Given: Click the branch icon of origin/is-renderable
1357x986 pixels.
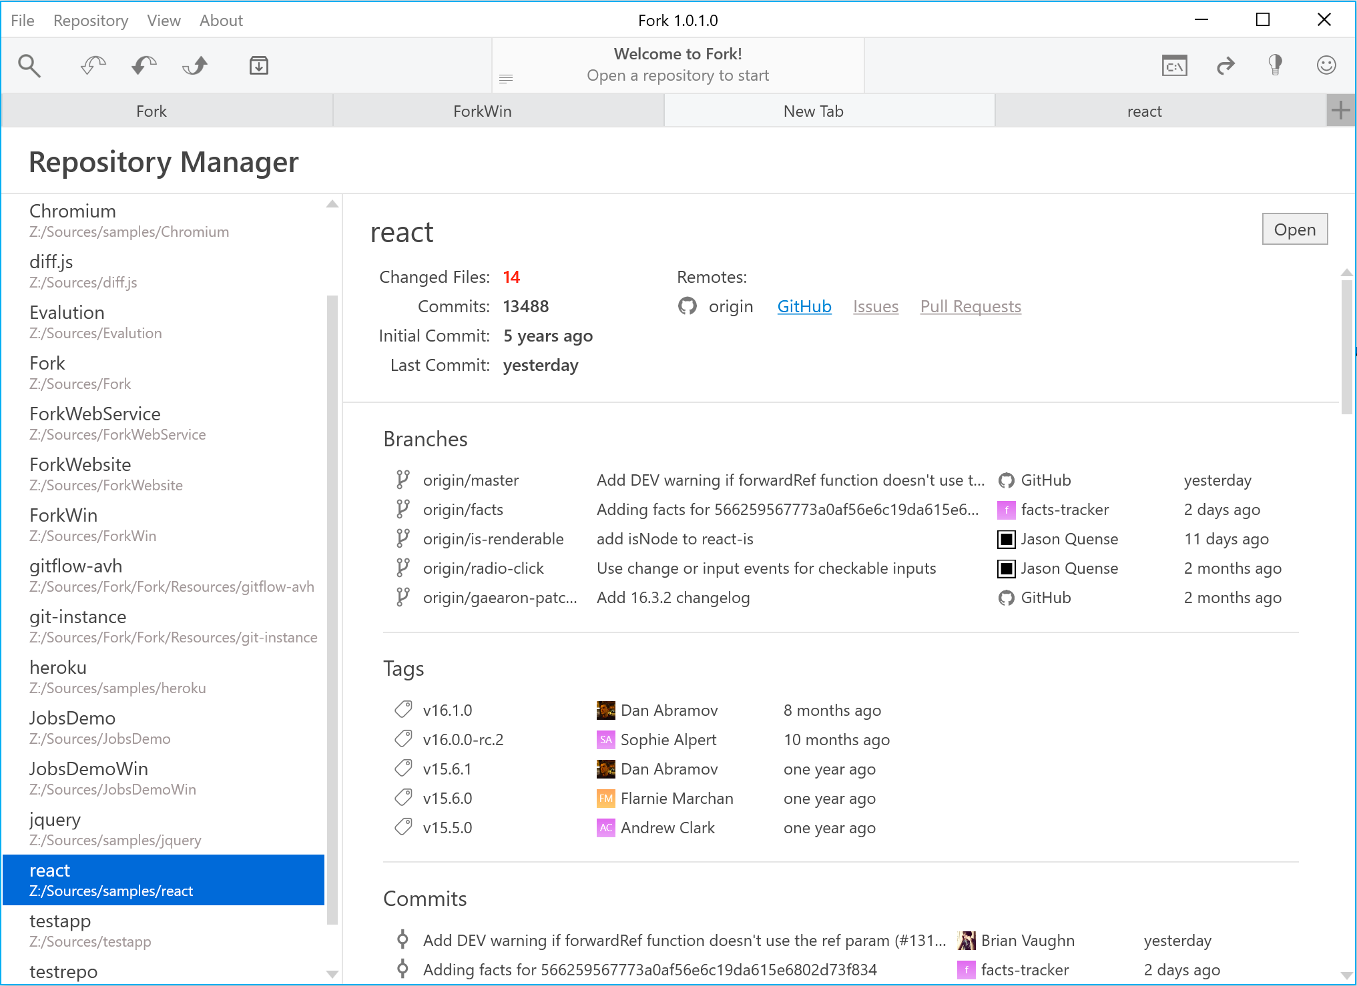Looking at the screenshot, I should (x=402, y=538).
